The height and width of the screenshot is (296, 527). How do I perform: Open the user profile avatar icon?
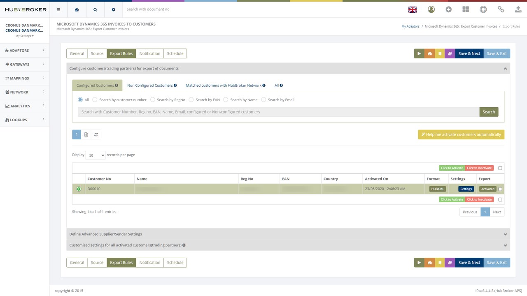pos(431,9)
